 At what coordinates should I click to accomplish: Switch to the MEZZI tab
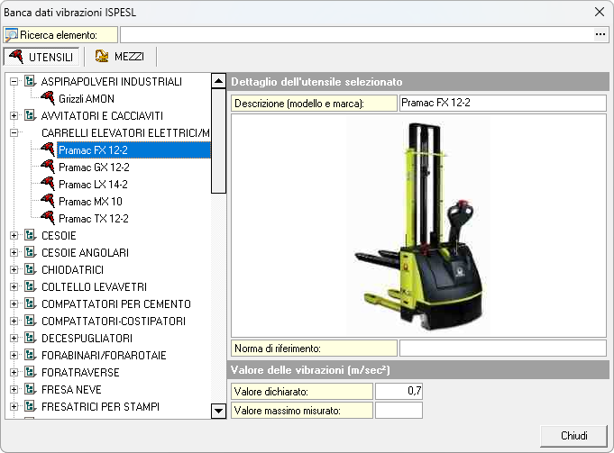120,57
